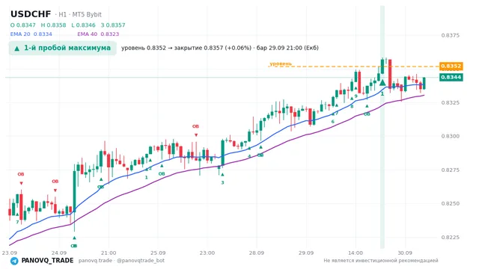Click the PANOVQ_TRADE channel name
Viewport: 479px width, 269px height.
47,261
